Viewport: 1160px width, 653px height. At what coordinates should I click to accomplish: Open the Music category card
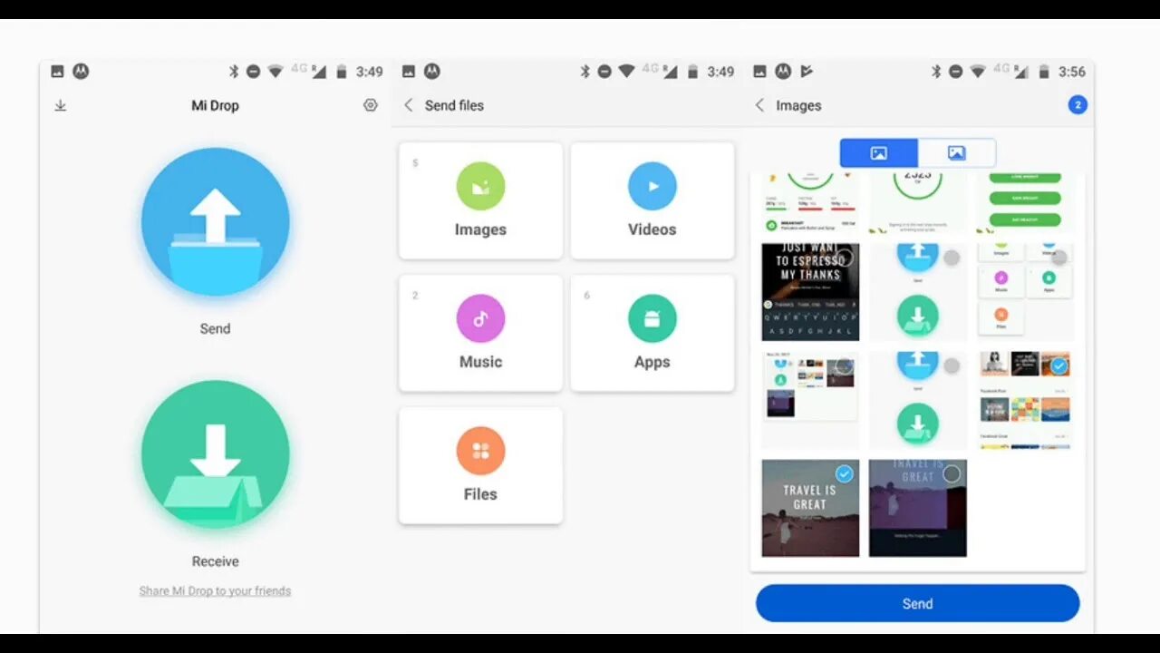click(480, 333)
